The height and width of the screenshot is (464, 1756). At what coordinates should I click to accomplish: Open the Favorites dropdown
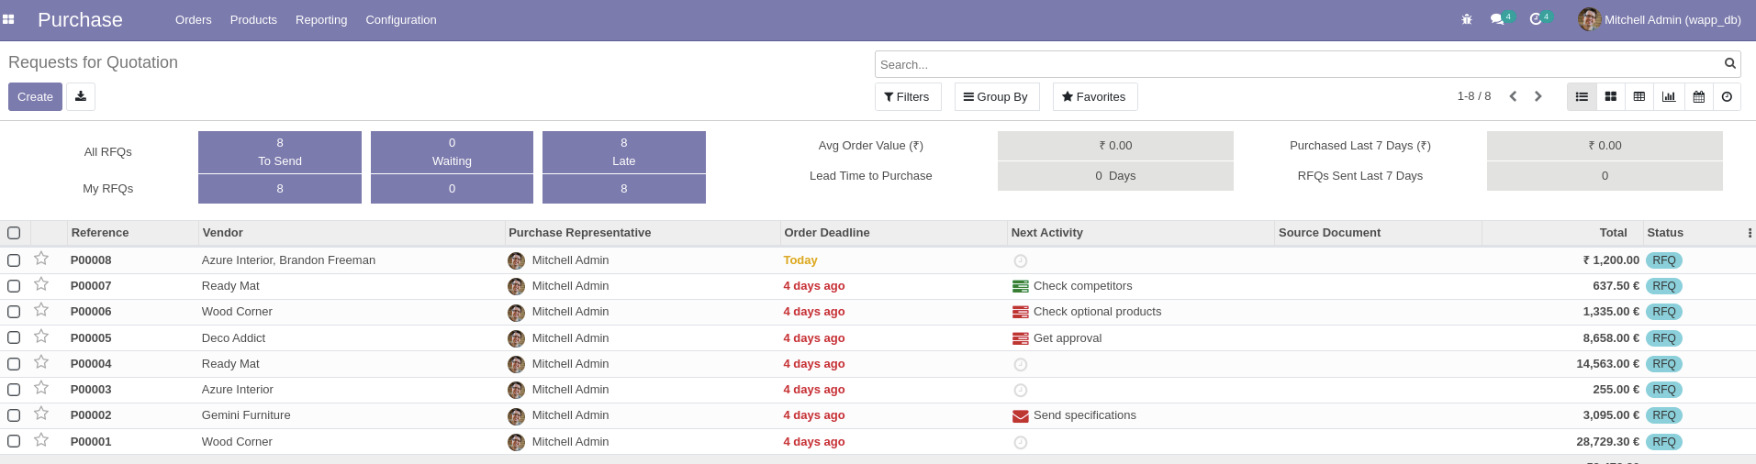tap(1094, 96)
